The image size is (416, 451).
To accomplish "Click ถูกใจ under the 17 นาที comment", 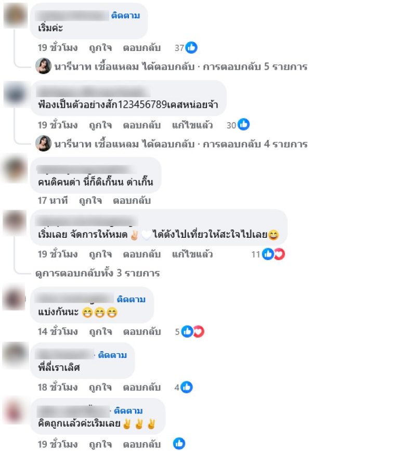I will [x=90, y=200].
